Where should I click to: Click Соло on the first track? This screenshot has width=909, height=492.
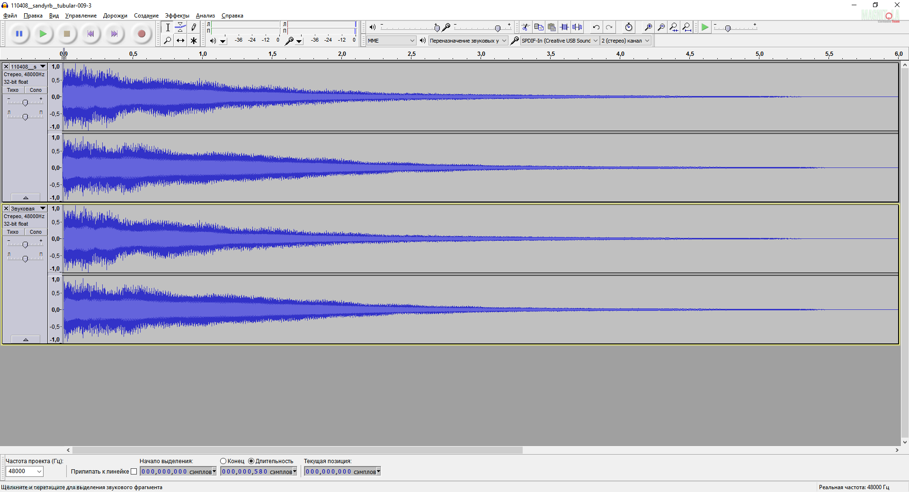pos(36,90)
